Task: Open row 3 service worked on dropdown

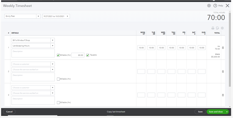Action: [53, 93]
